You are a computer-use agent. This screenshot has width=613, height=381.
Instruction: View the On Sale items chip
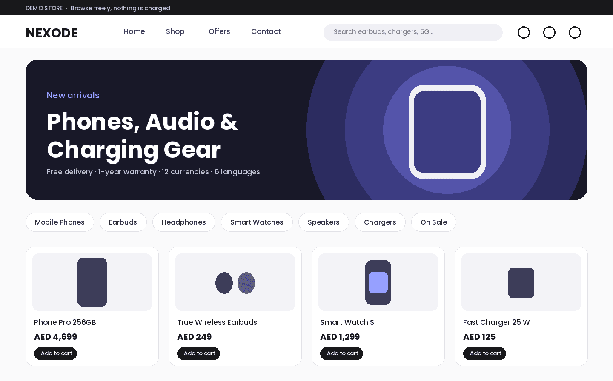tap(434, 222)
